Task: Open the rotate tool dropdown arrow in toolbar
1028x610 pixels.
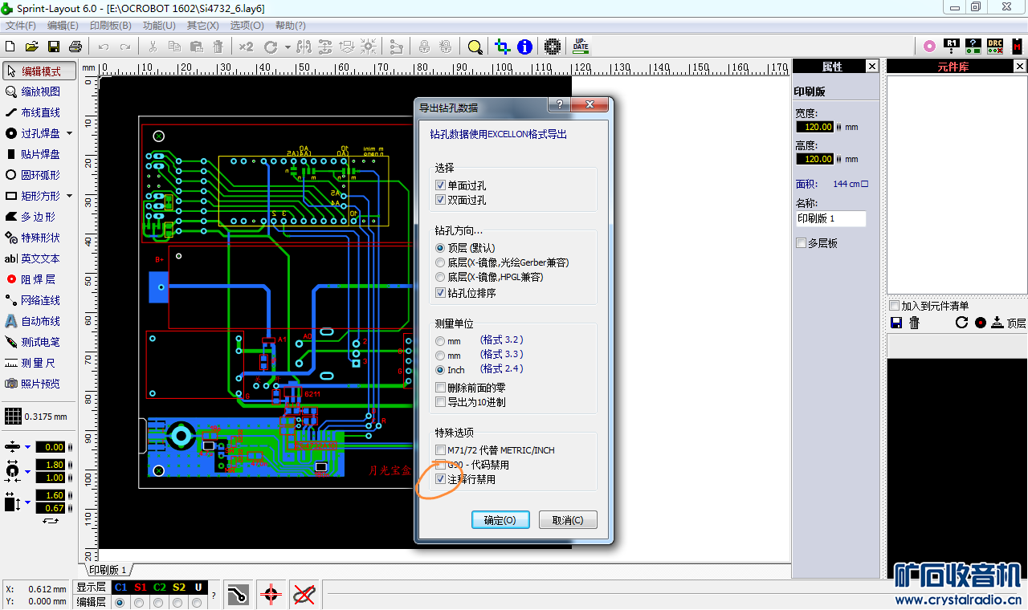Action: coord(288,47)
